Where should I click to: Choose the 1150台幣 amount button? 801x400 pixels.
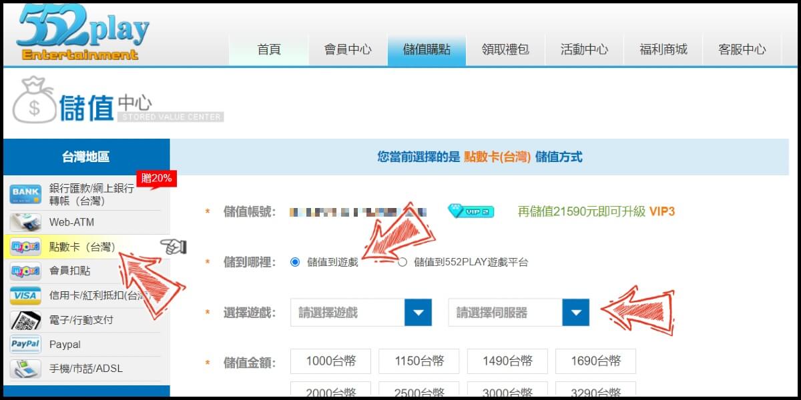(419, 361)
